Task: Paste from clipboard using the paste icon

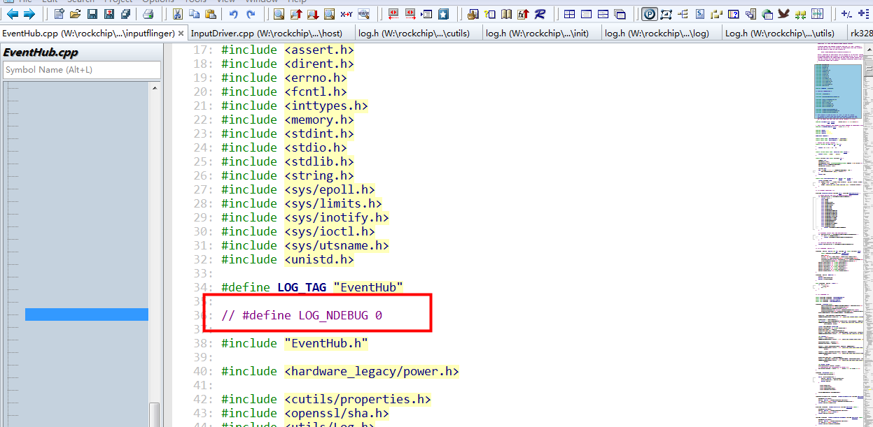Action: click(x=210, y=14)
